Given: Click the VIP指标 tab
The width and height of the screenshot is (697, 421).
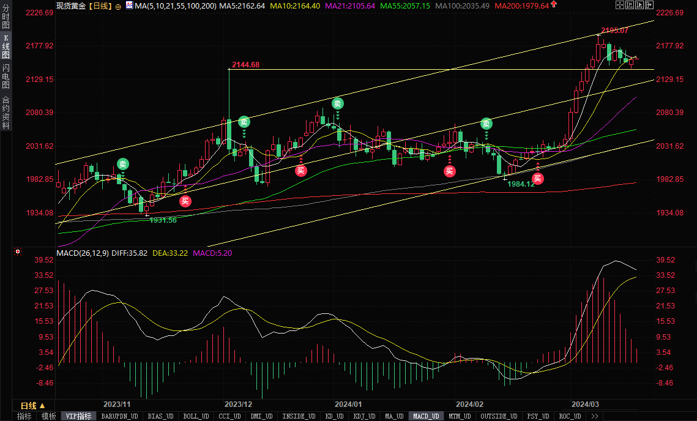Looking at the screenshot, I should click(78, 416).
